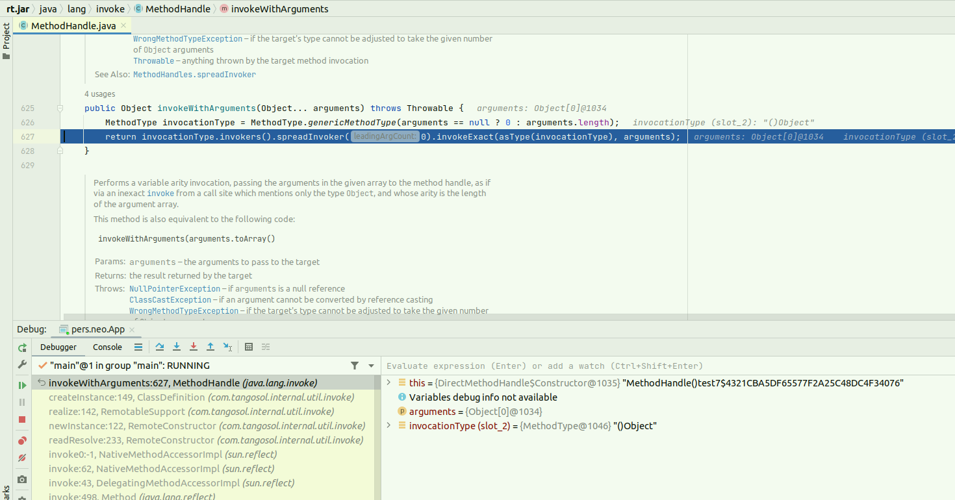View breakpoints double red circle icon
Viewport: 955px width, 500px height.
[22, 441]
